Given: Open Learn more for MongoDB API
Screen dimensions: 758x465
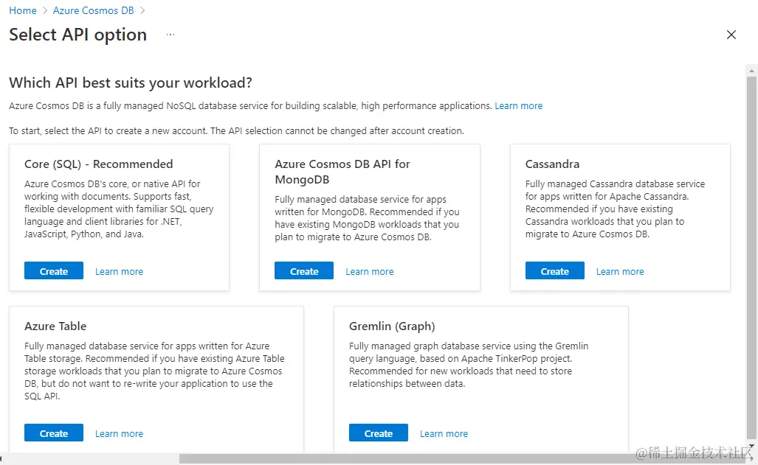Looking at the screenshot, I should pyautogui.click(x=369, y=271).
